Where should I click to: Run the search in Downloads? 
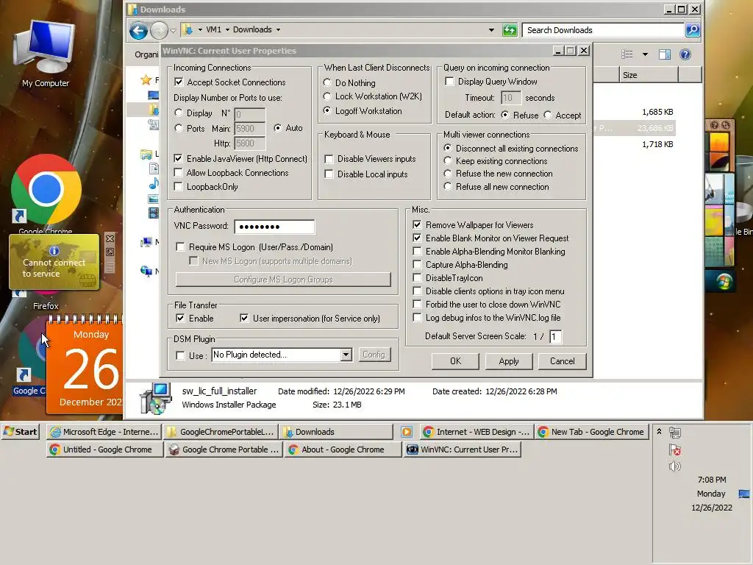[x=693, y=30]
